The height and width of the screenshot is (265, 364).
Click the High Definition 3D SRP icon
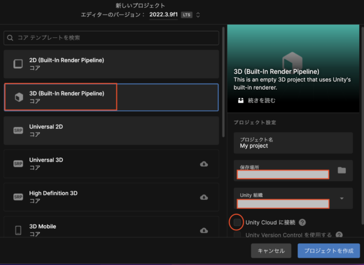(x=18, y=197)
